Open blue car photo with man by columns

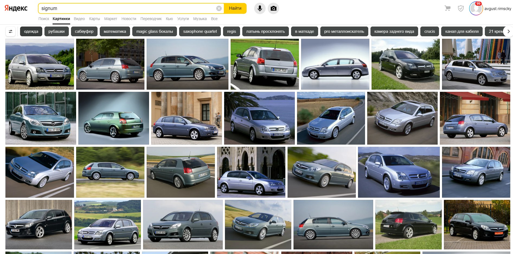pyautogui.click(x=186, y=118)
